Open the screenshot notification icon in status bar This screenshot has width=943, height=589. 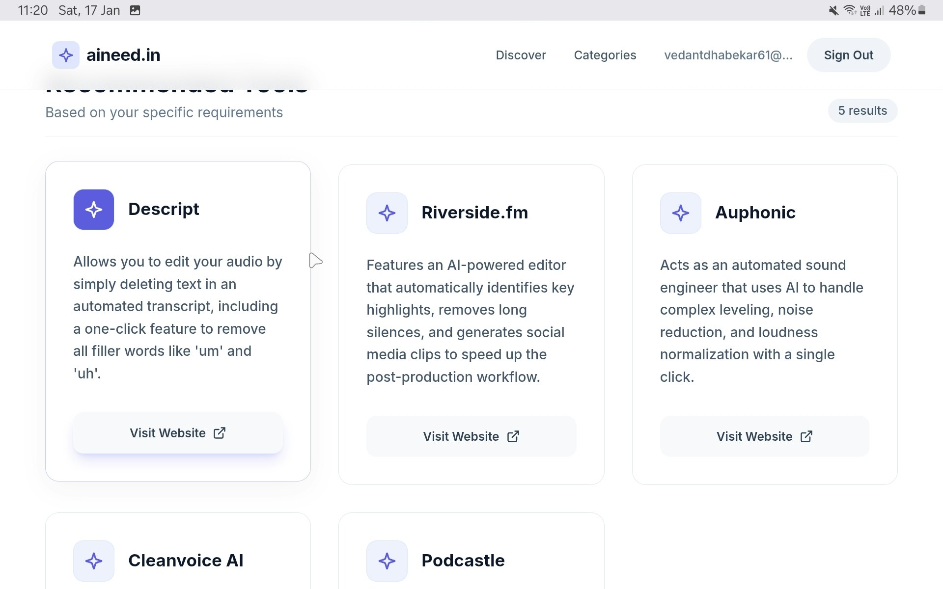(134, 10)
